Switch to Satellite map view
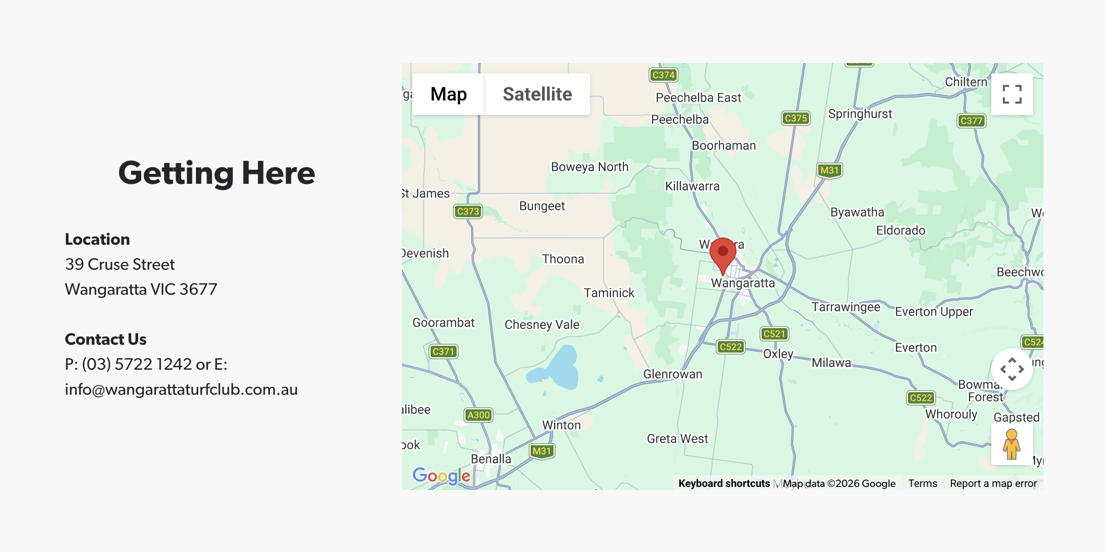The height and width of the screenshot is (552, 1105). click(x=537, y=94)
